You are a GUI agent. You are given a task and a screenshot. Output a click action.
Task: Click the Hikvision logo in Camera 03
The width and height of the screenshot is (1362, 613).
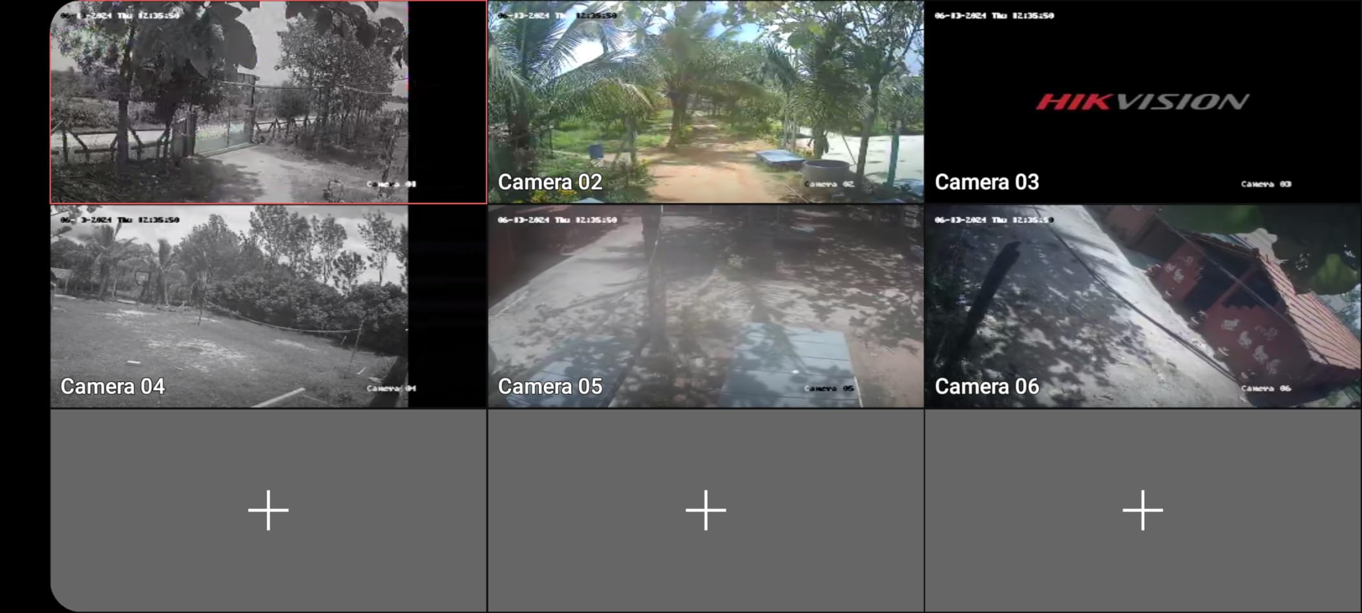point(1142,101)
